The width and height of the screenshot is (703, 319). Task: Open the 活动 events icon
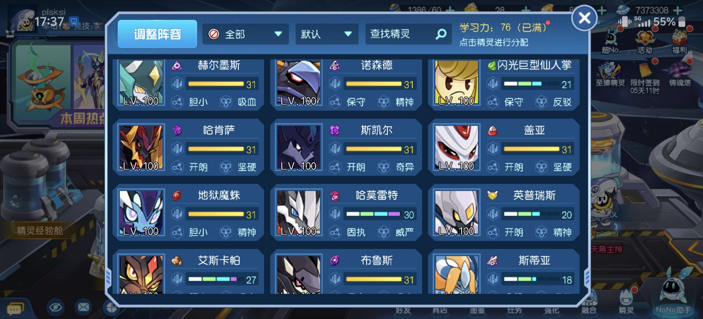[645, 42]
